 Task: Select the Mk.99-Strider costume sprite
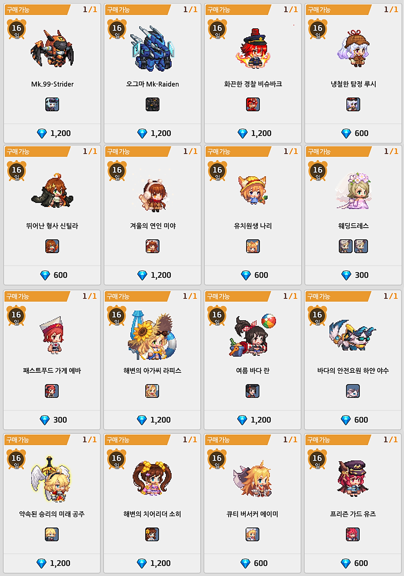[52, 49]
